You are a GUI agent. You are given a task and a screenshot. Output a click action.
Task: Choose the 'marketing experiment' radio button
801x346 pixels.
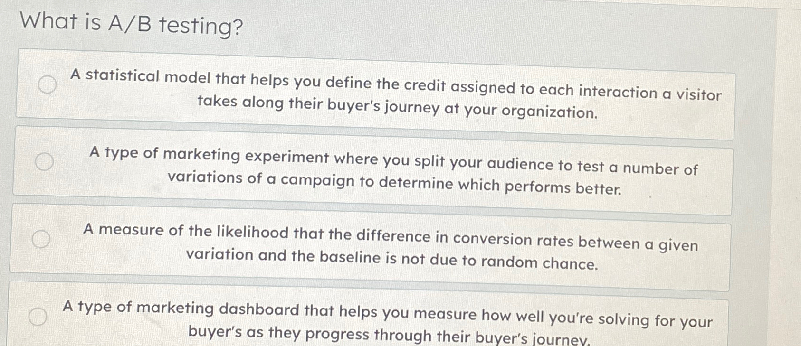44,162
